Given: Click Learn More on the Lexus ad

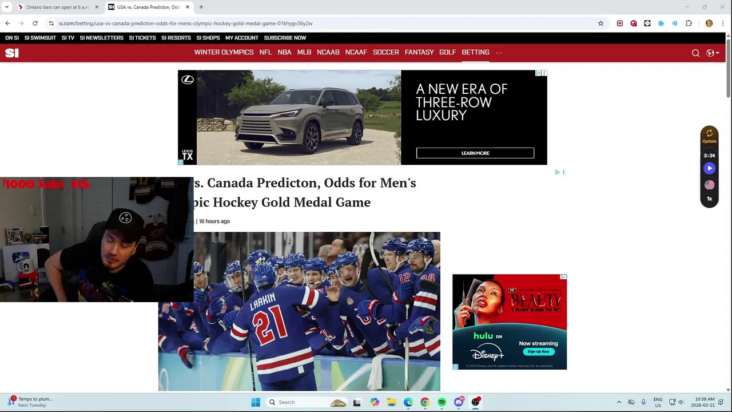Looking at the screenshot, I should (x=475, y=153).
